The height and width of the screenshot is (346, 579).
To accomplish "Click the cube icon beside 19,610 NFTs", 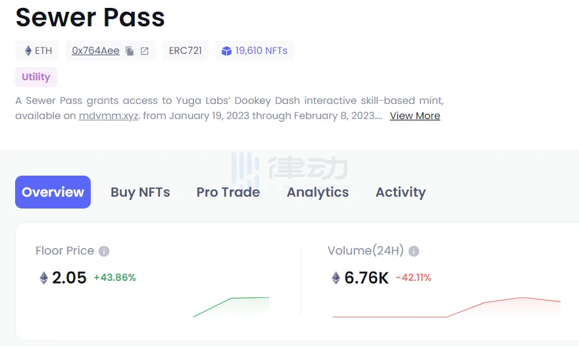I will [226, 51].
